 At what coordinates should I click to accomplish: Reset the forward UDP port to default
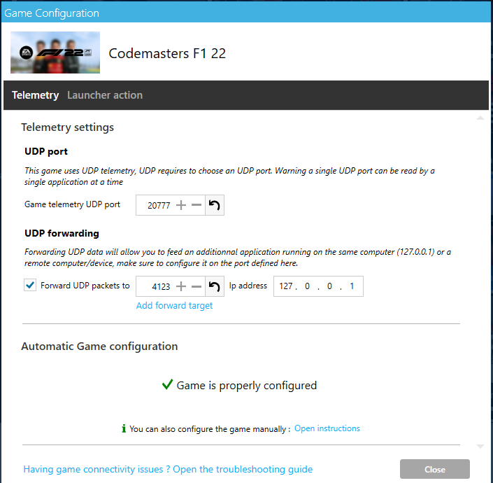point(215,286)
